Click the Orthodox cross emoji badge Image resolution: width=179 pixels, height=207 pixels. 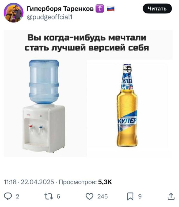click(x=100, y=9)
